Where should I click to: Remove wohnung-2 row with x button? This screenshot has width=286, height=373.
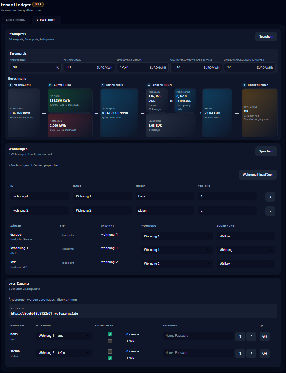(270, 211)
